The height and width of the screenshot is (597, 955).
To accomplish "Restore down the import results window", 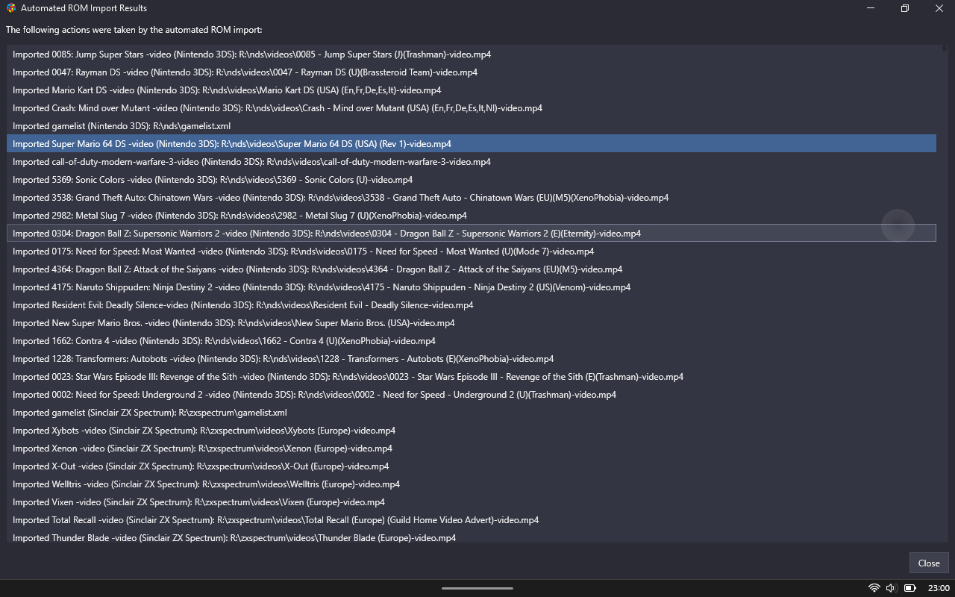I will [904, 8].
